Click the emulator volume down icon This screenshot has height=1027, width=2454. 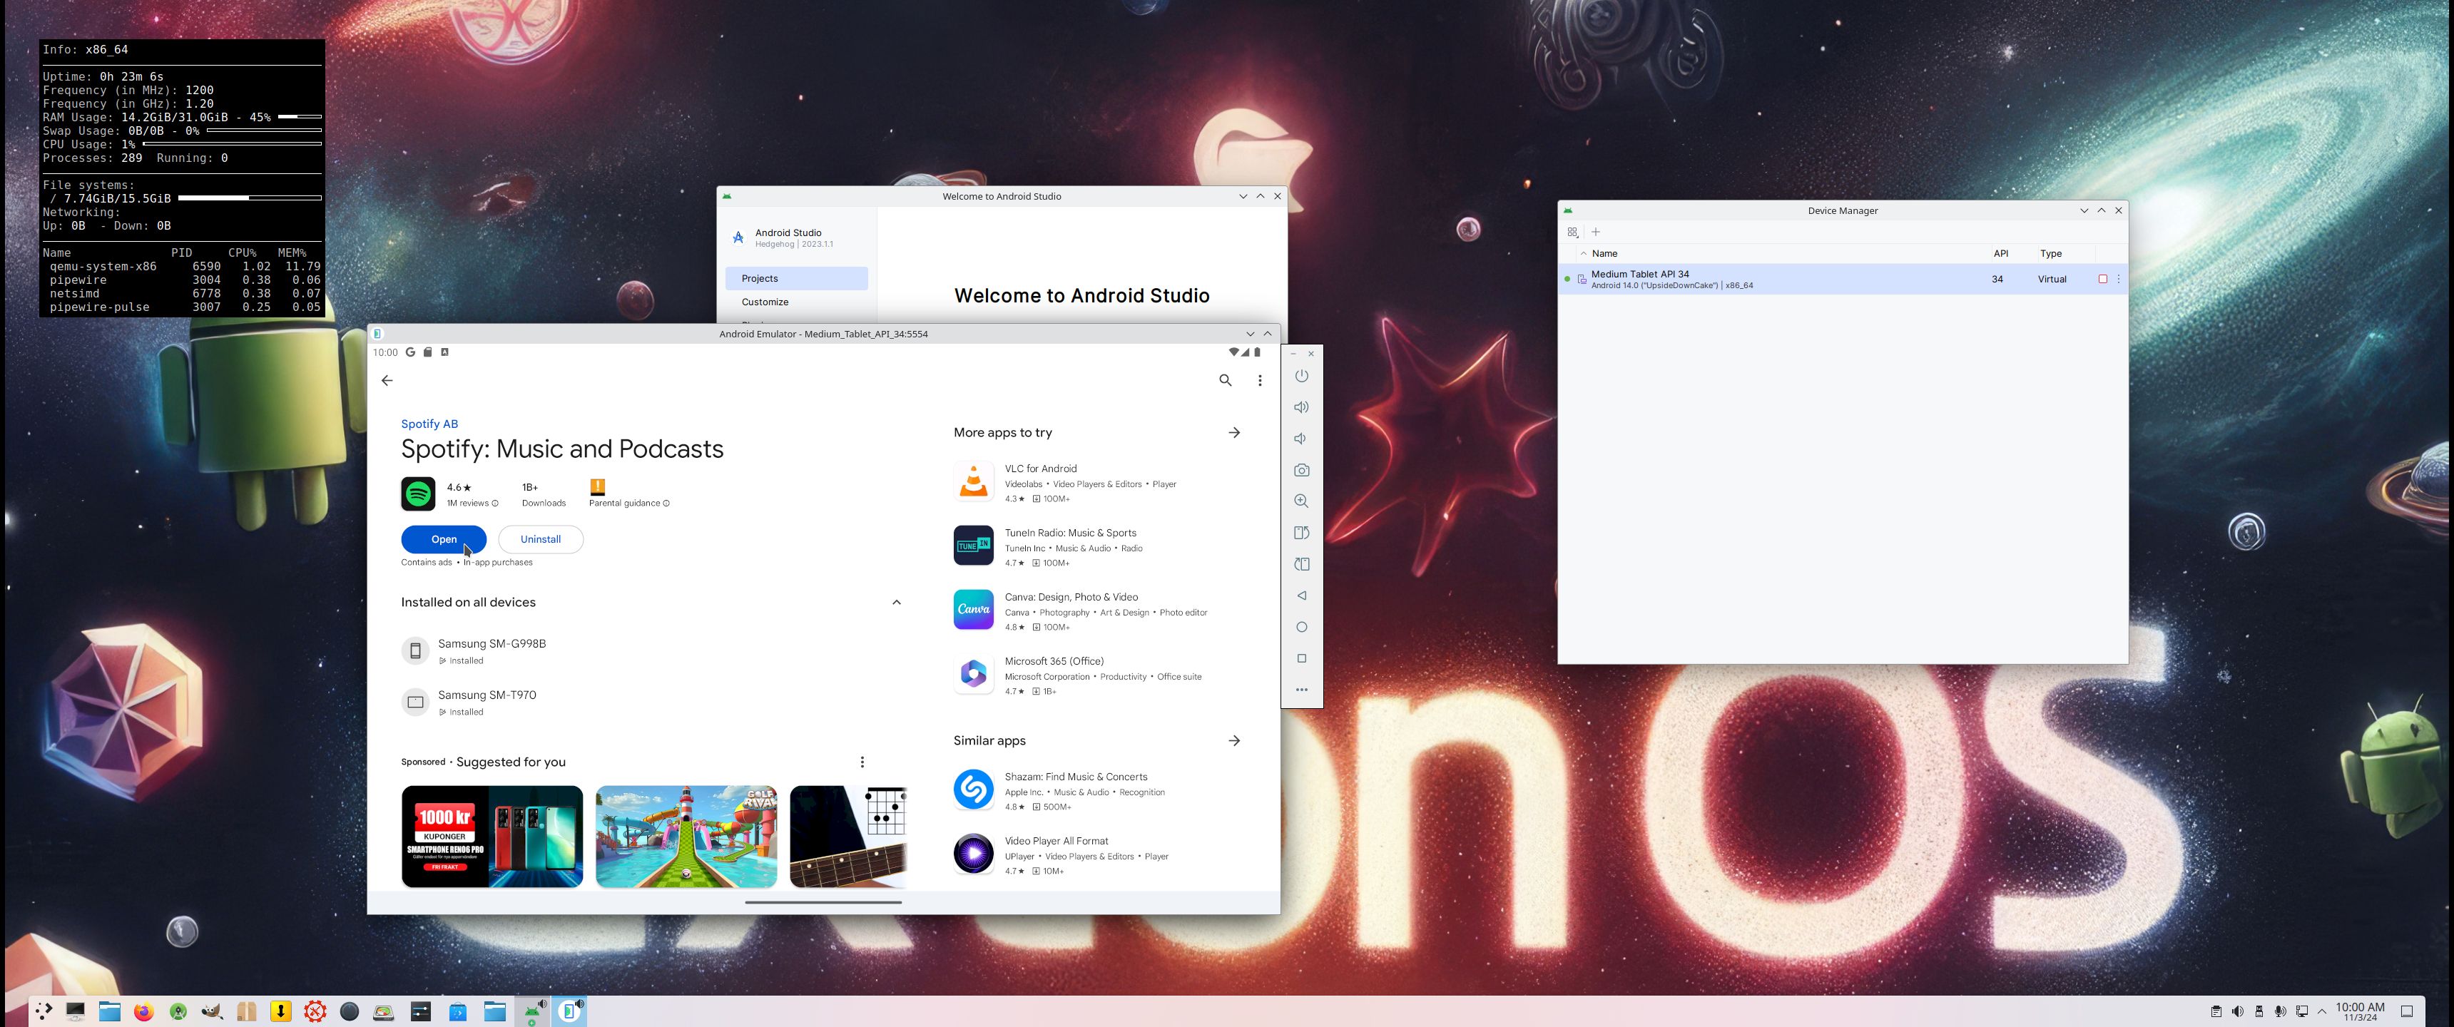coord(1300,439)
